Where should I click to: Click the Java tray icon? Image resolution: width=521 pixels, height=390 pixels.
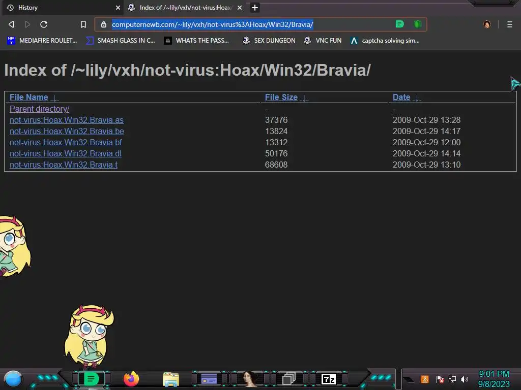(425, 379)
